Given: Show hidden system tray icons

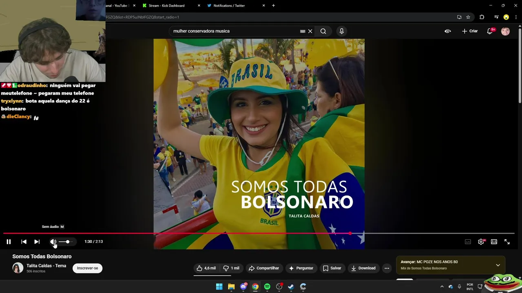Looking at the screenshot, I should [x=442, y=286].
